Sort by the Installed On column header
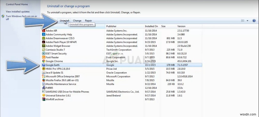 tap(152, 26)
